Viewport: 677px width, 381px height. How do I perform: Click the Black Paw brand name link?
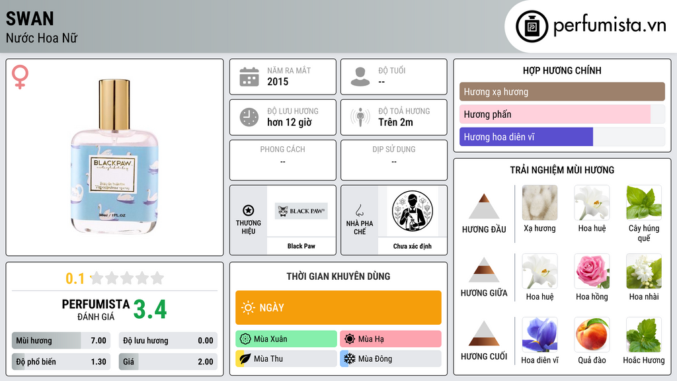tap(301, 246)
